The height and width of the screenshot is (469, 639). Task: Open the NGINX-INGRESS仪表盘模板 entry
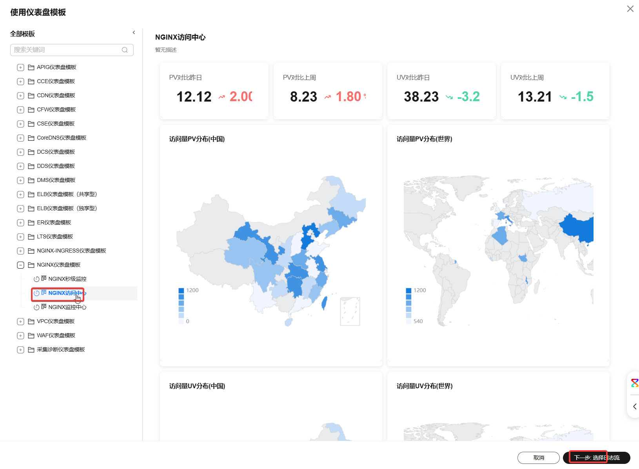click(71, 251)
